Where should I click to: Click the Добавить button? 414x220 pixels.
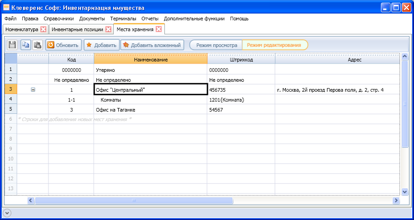pyautogui.click(x=101, y=45)
